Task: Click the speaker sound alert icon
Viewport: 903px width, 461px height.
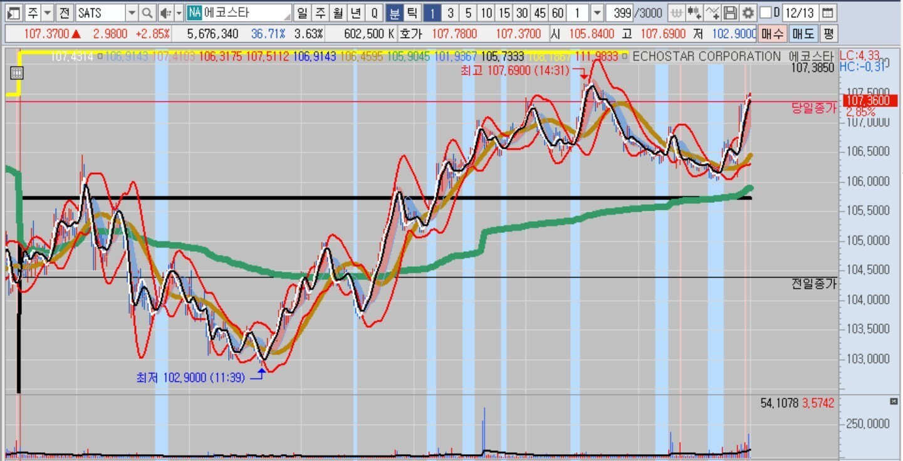Action: pos(164,13)
